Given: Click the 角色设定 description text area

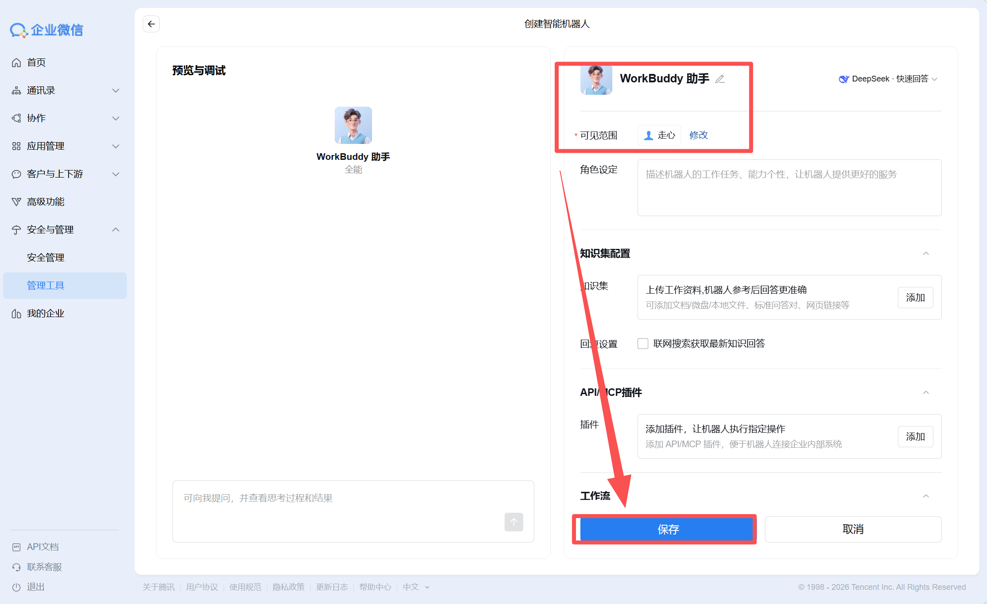Looking at the screenshot, I should pyautogui.click(x=789, y=188).
